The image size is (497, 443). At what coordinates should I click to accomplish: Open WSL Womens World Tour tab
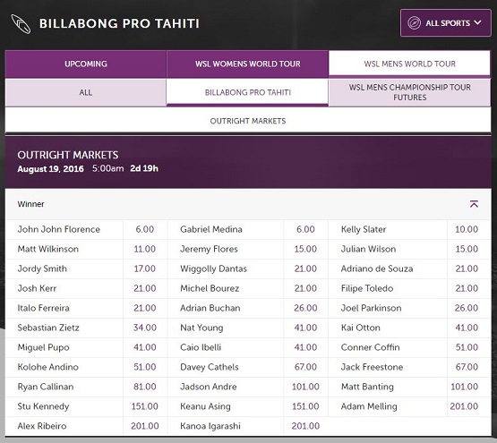point(247,64)
